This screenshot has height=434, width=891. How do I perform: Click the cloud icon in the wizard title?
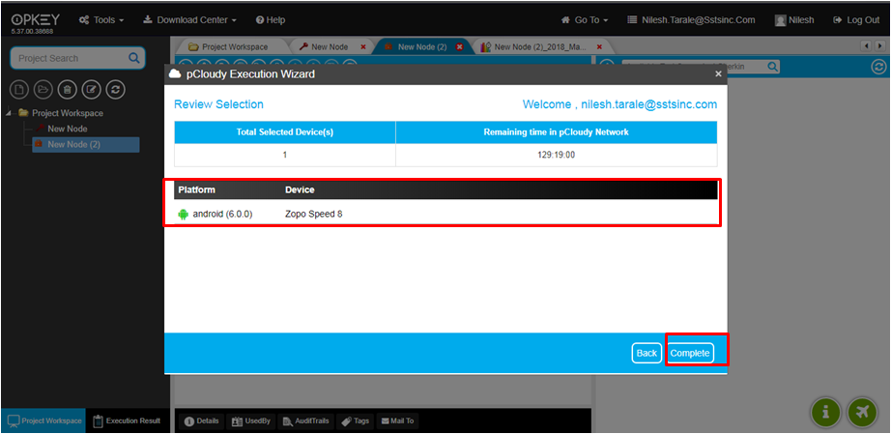176,73
